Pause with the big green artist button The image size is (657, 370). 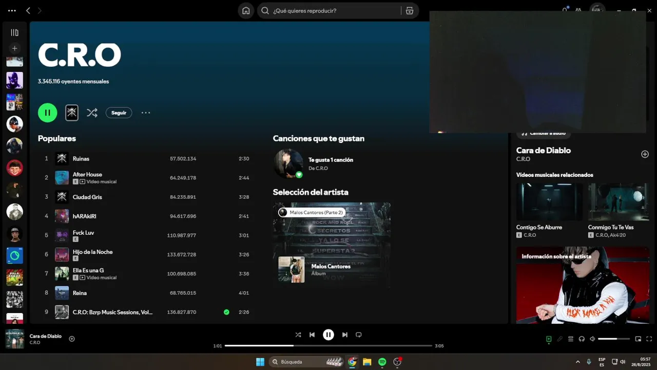click(48, 113)
